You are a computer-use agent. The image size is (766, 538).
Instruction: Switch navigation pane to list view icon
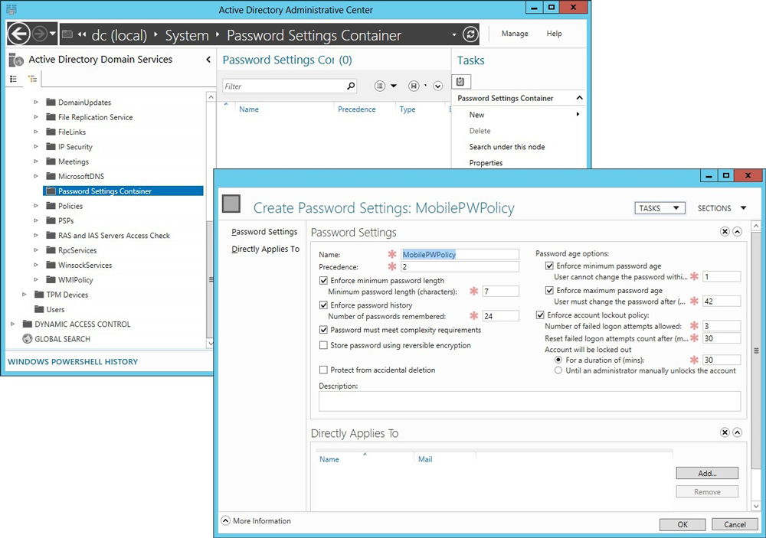14,79
